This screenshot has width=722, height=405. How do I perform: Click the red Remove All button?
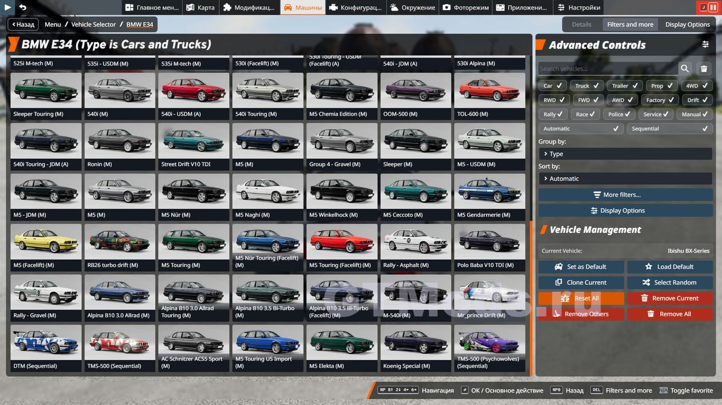click(x=669, y=314)
